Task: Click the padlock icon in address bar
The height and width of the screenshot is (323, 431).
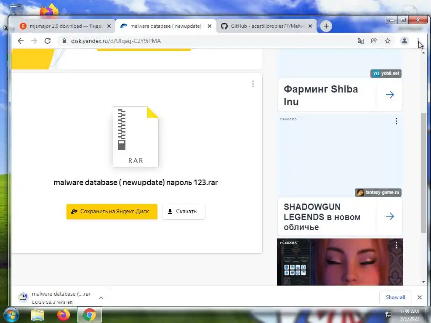Action: click(x=64, y=41)
